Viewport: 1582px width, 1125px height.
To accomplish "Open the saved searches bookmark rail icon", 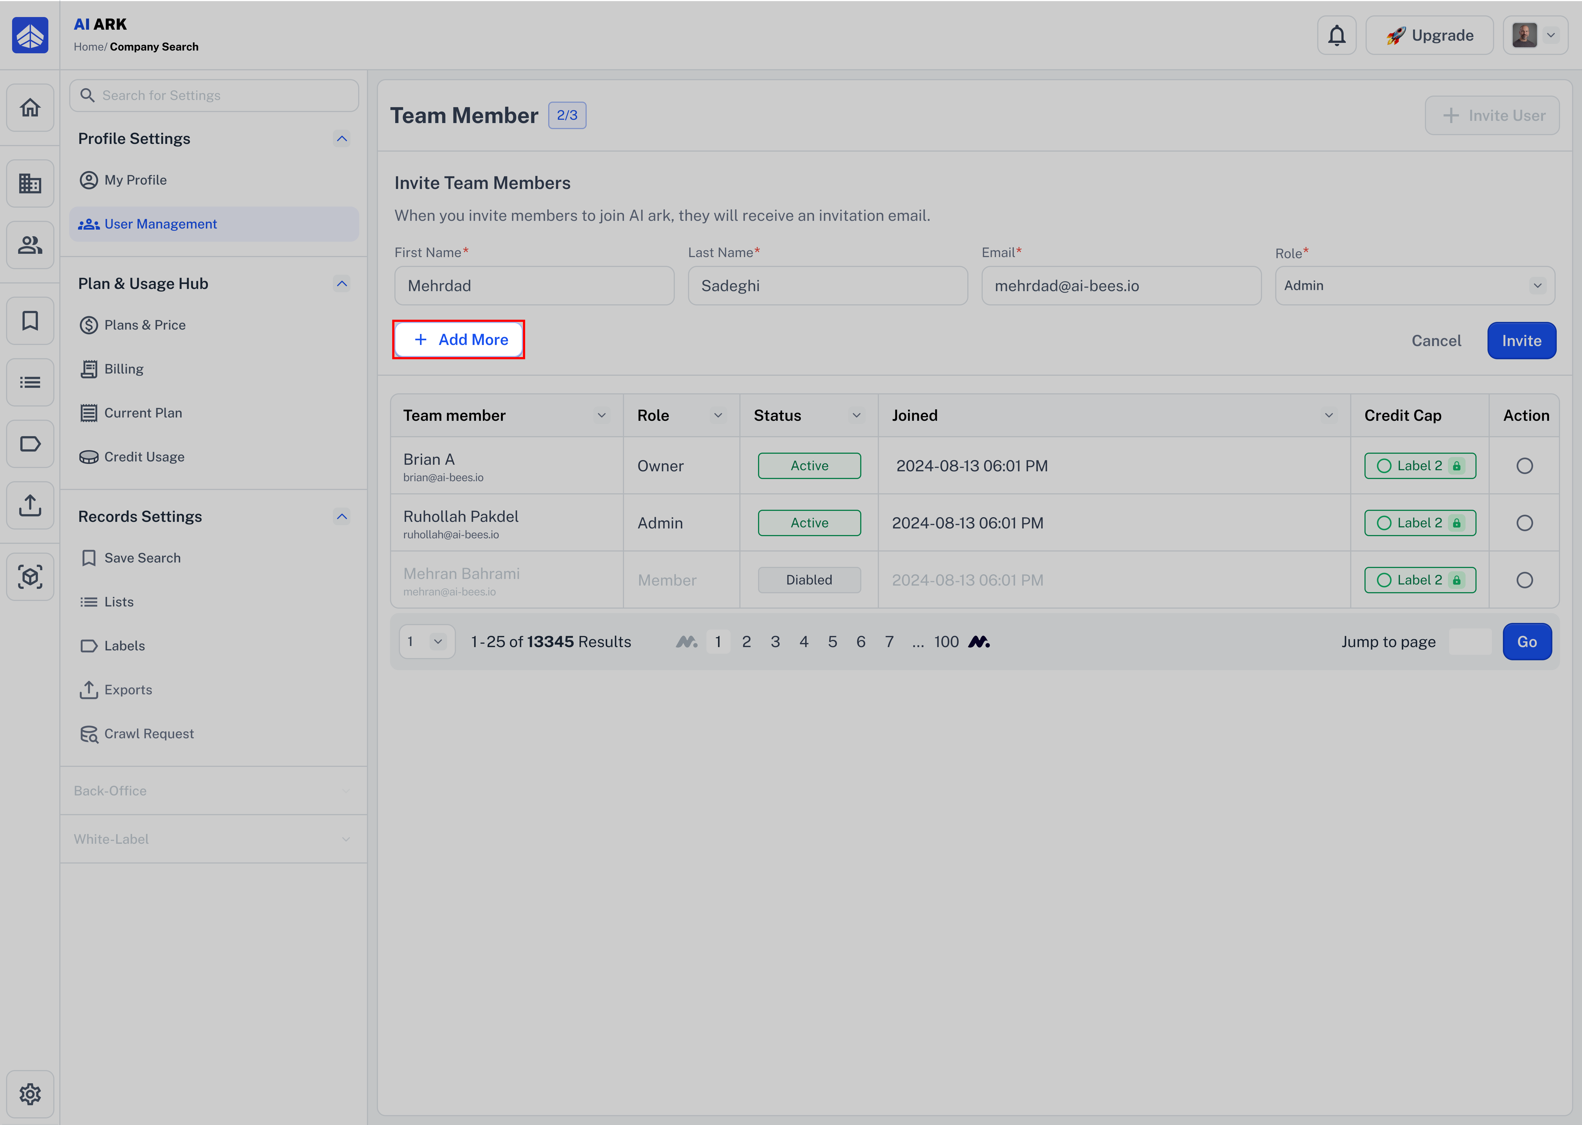I will pyautogui.click(x=30, y=321).
